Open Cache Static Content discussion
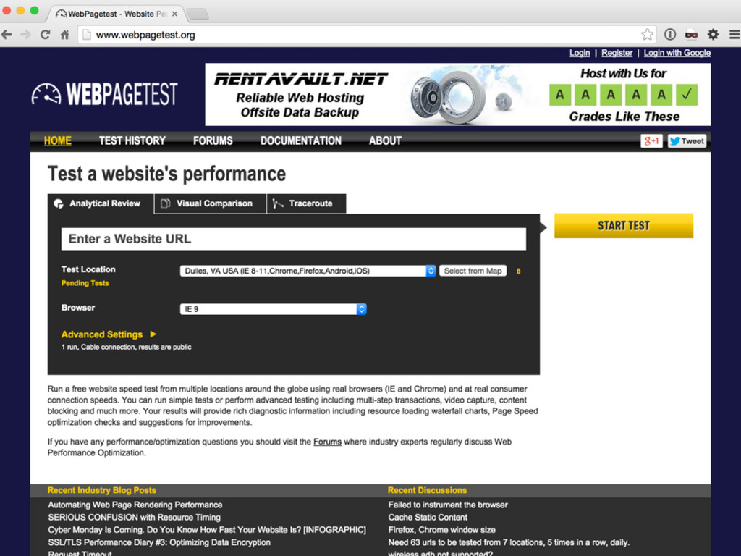This screenshot has height=556, width=741. (x=428, y=517)
